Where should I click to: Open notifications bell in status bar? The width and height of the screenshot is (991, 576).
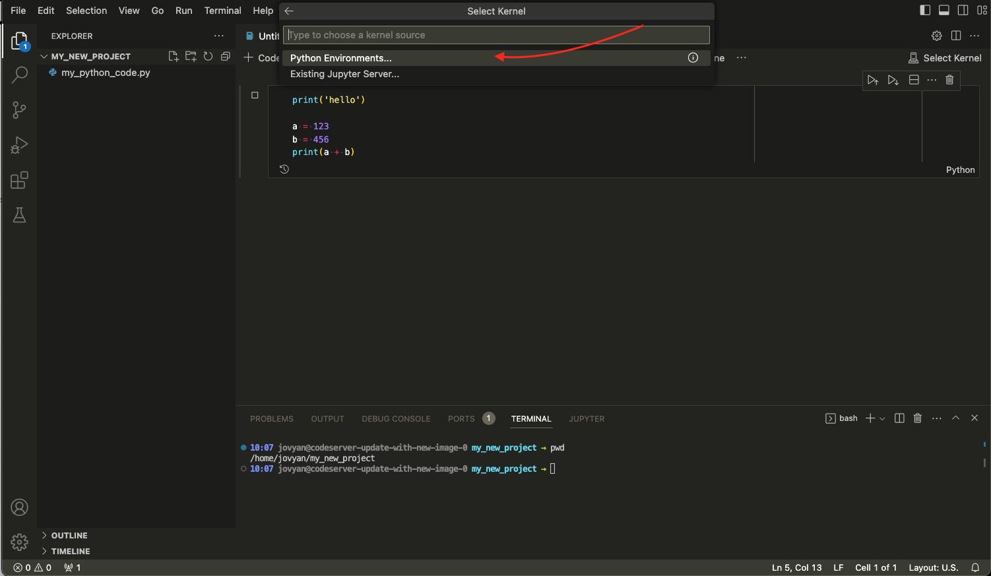click(x=975, y=567)
